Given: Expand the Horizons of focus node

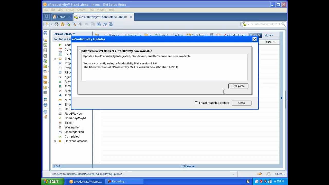Looking at the screenshot, I should point(55,141).
